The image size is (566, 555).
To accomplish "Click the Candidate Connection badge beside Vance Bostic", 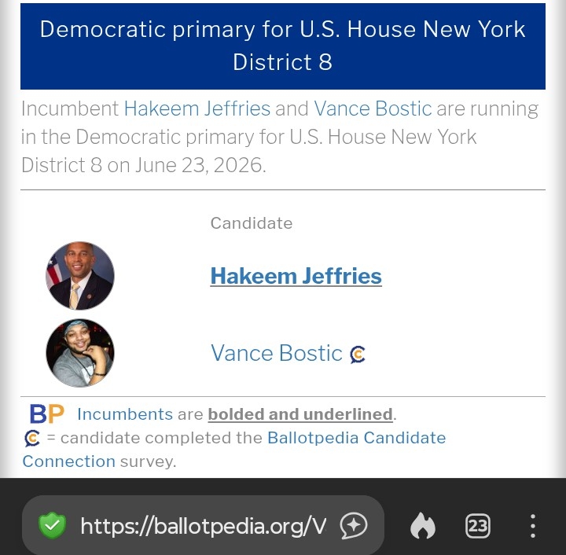I will [358, 355].
